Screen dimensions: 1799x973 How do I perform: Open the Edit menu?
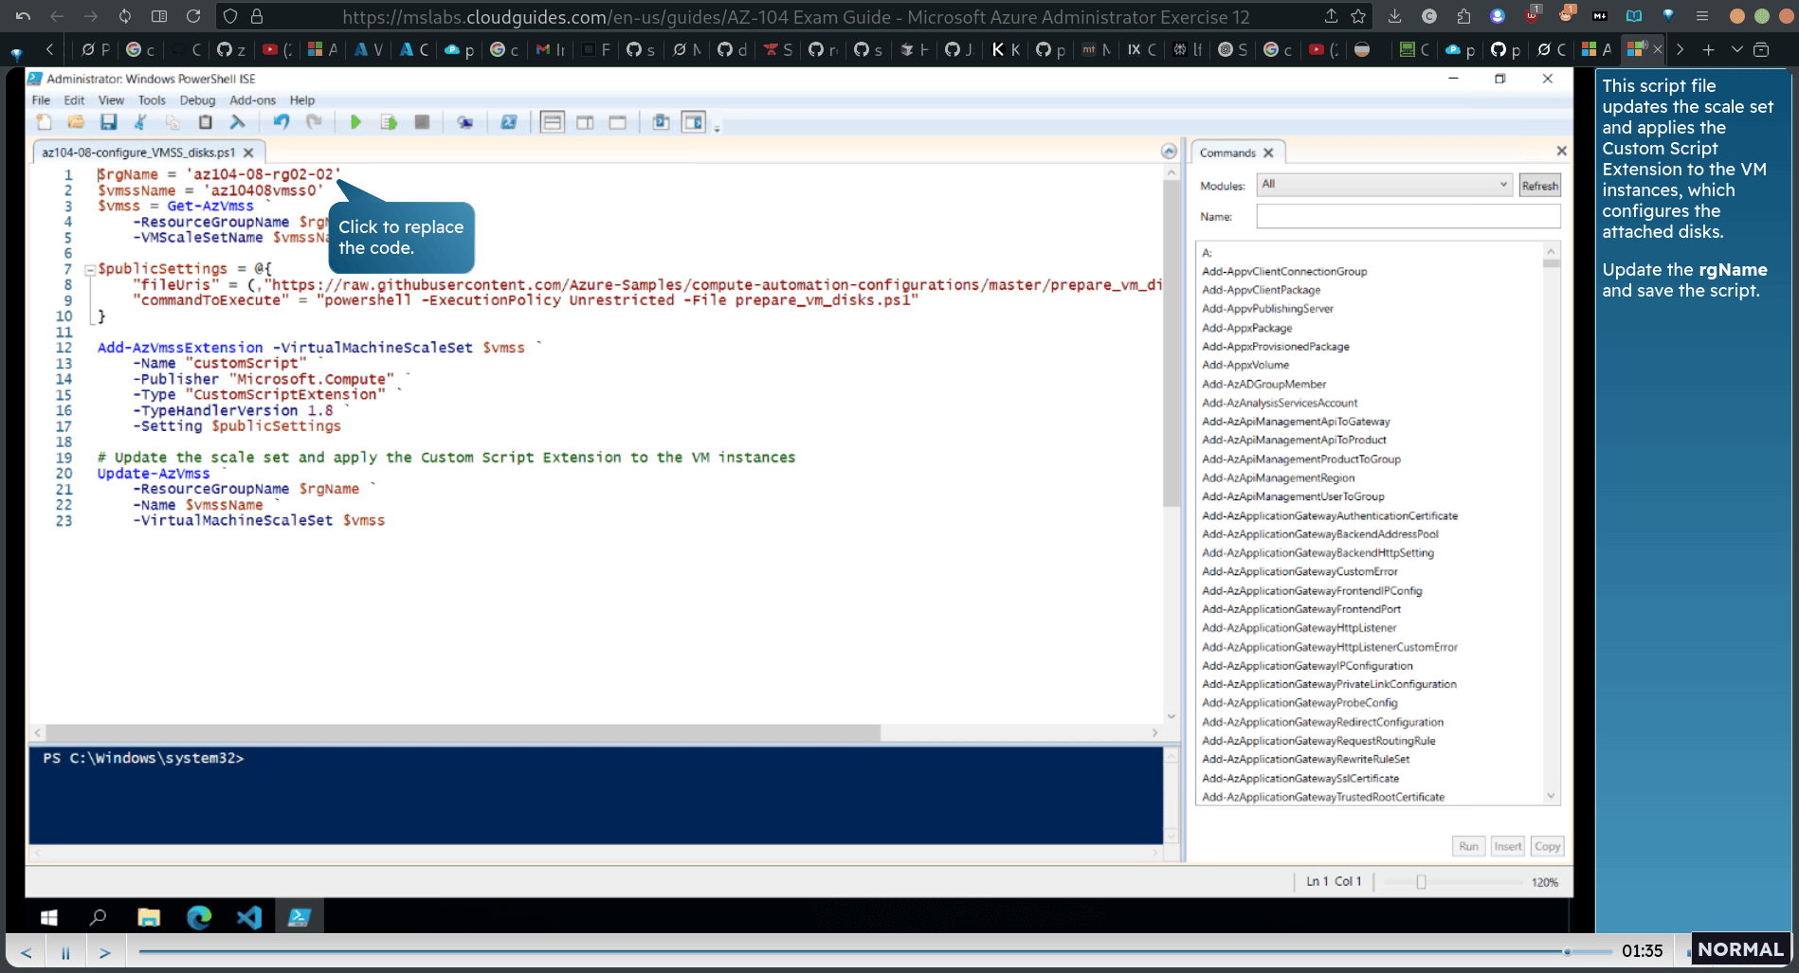(74, 100)
